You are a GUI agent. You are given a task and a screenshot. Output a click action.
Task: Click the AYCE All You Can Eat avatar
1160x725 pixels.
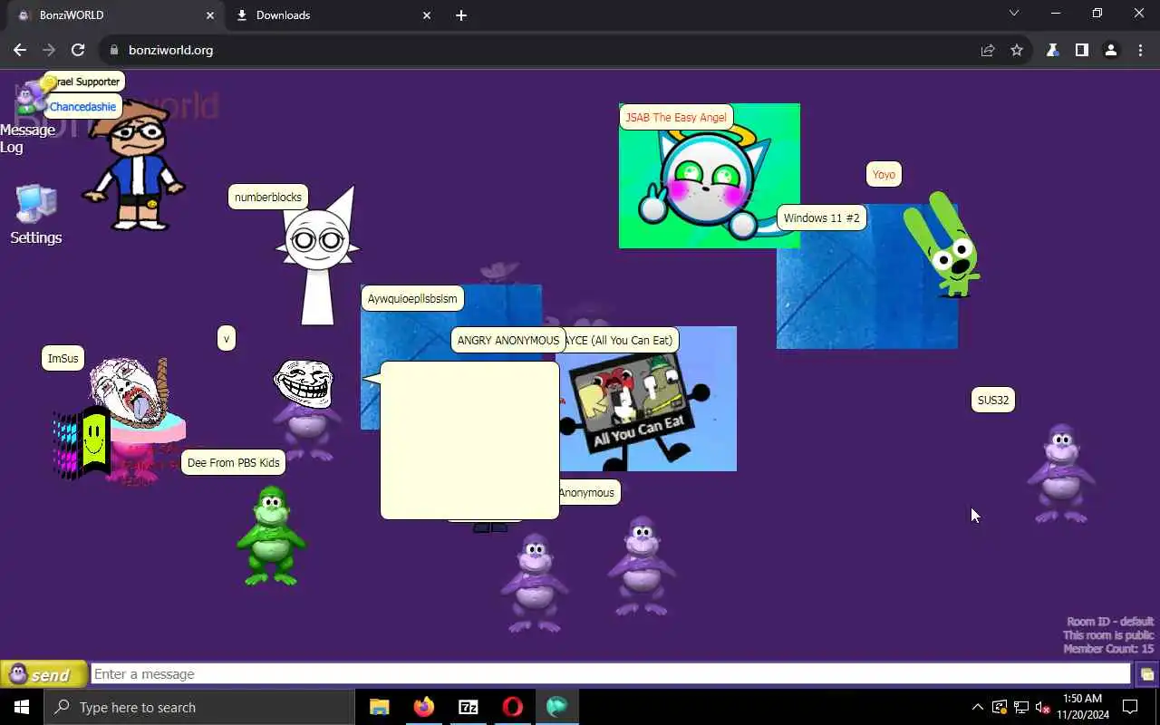646,399
